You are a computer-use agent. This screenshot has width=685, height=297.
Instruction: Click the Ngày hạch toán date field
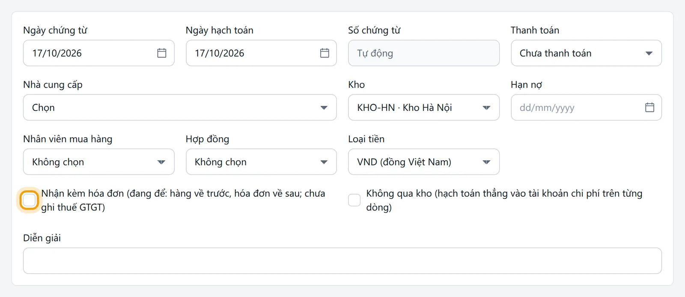[261, 53]
